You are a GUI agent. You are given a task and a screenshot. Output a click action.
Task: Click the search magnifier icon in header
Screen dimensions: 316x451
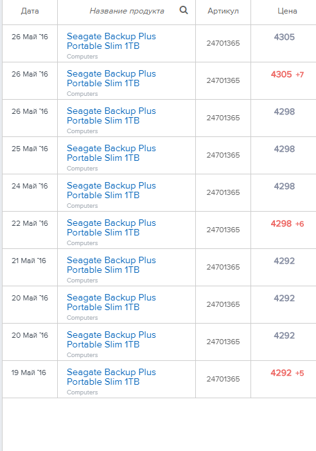tap(184, 10)
